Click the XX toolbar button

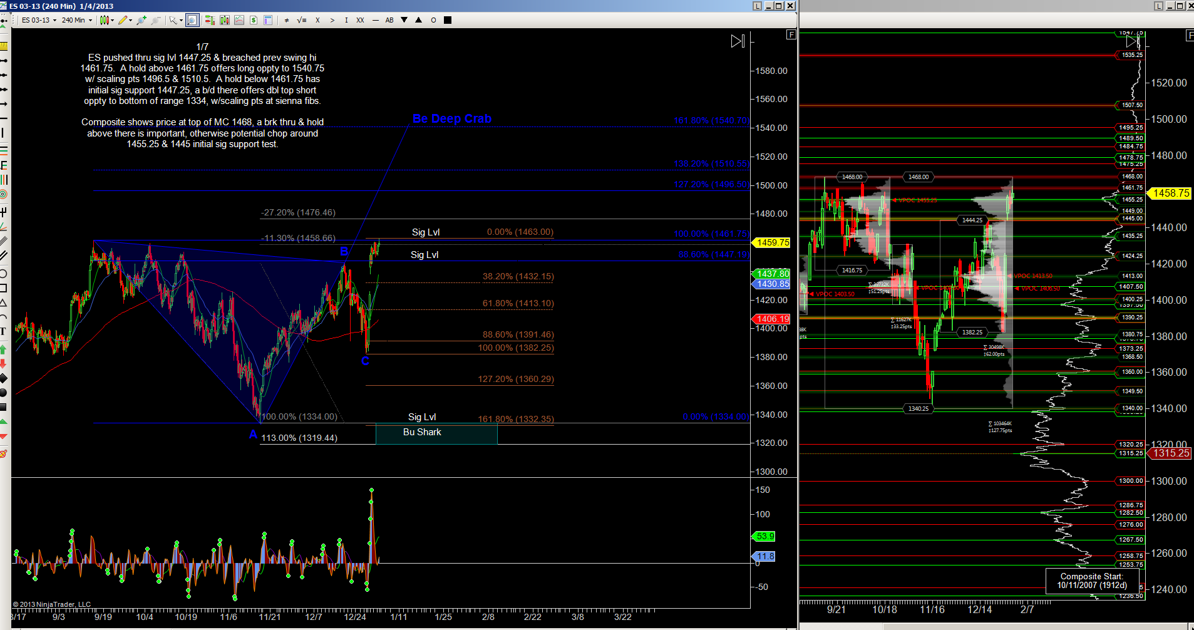click(x=360, y=20)
